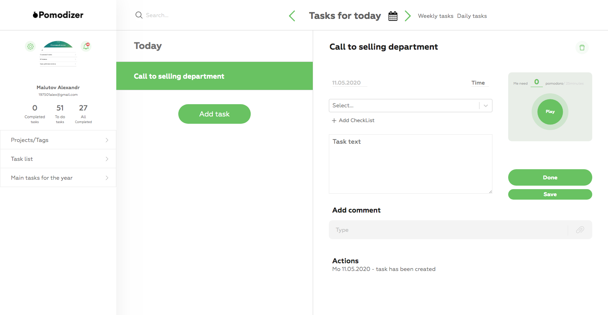
Task: Select the Call to selling department task
Action: click(x=214, y=76)
